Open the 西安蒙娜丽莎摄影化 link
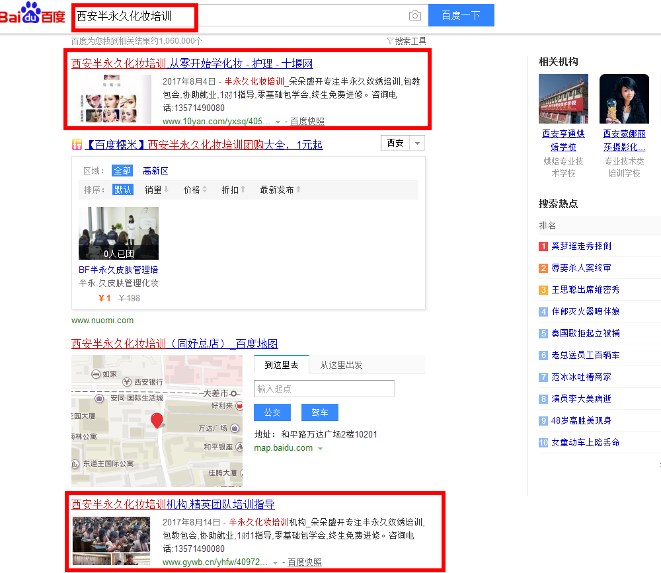This screenshot has width=661, height=573. (x=625, y=140)
